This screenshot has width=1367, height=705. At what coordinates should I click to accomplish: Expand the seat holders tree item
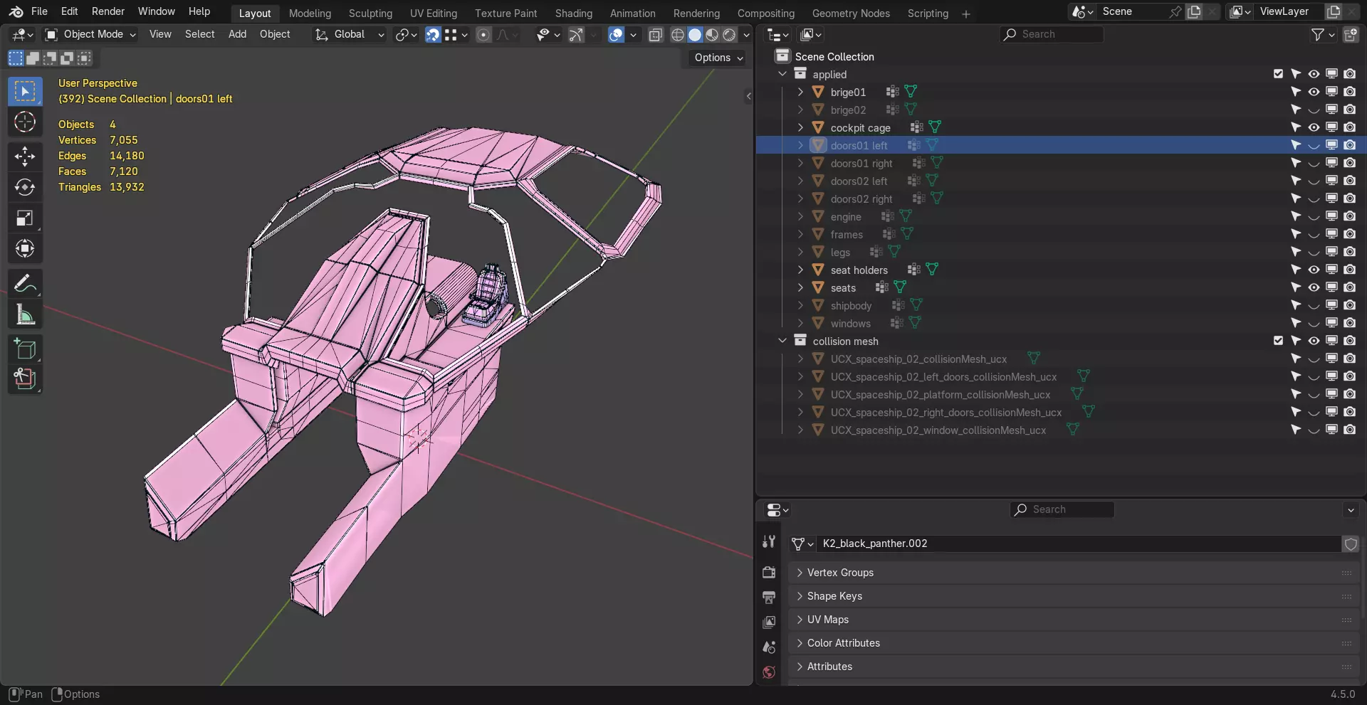(x=800, y=270)
